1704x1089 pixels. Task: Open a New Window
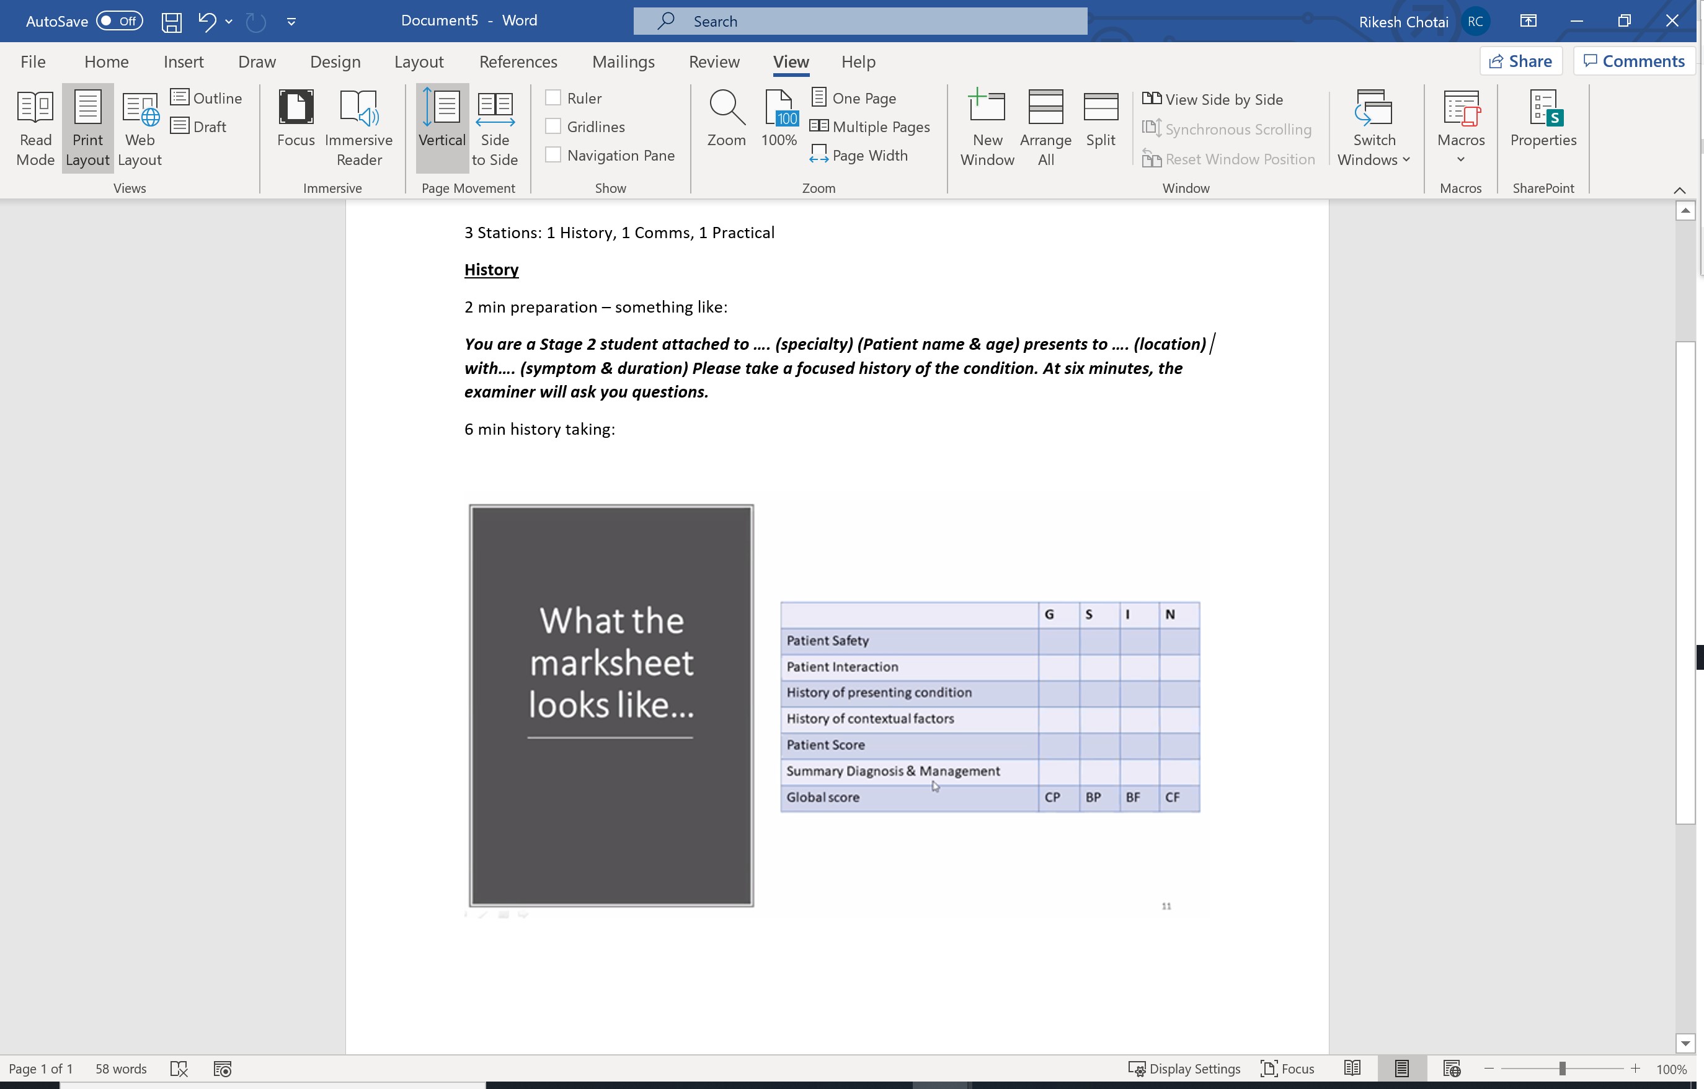987,128
